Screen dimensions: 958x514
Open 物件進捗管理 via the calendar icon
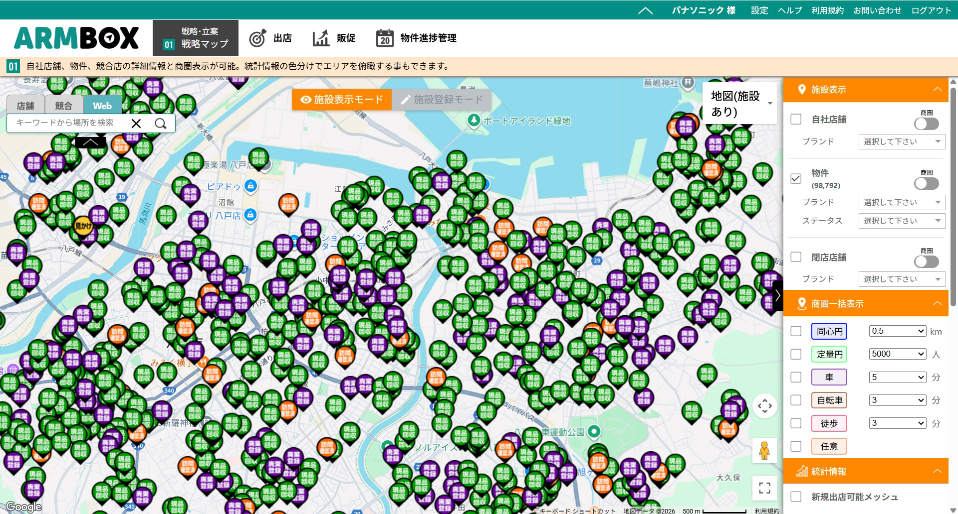[384, 37]
